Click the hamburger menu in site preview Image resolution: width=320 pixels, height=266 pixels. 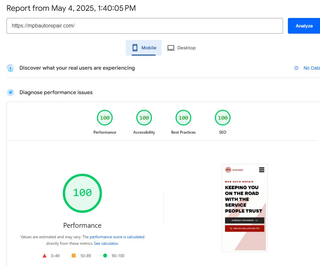tap(261, 170)
